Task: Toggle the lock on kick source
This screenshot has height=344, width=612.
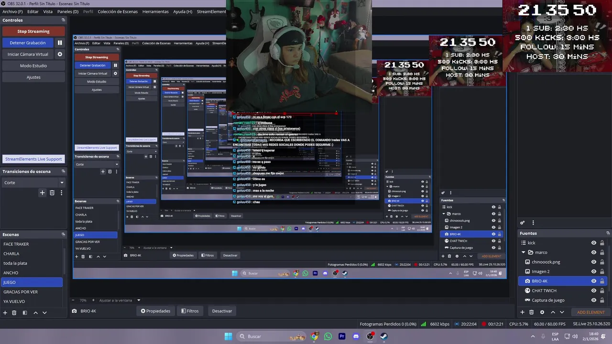Action: point(602,243)
